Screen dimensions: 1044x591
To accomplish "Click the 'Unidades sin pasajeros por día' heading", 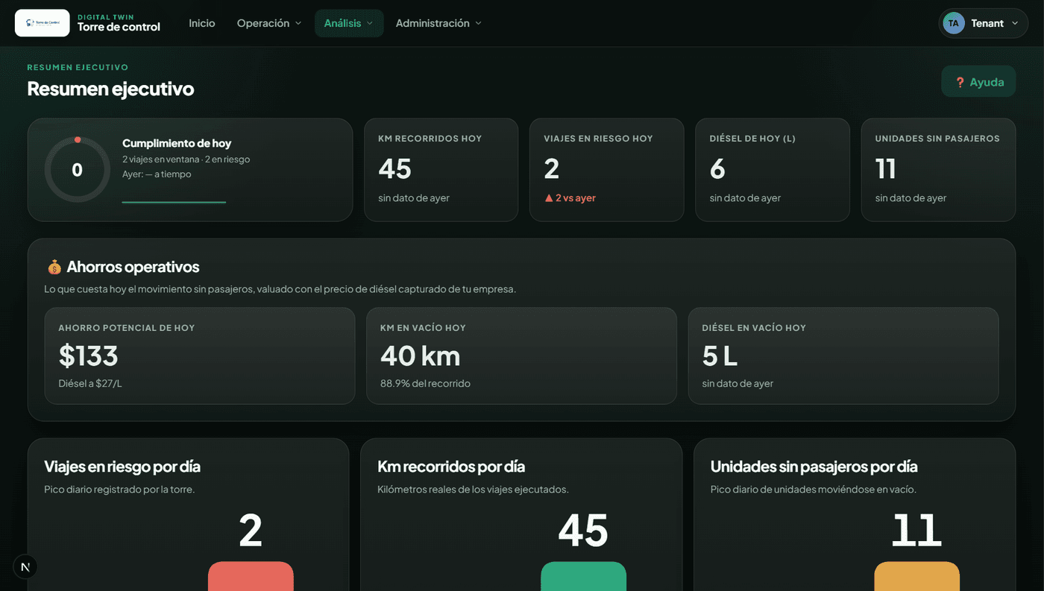I will coord(814,467).
